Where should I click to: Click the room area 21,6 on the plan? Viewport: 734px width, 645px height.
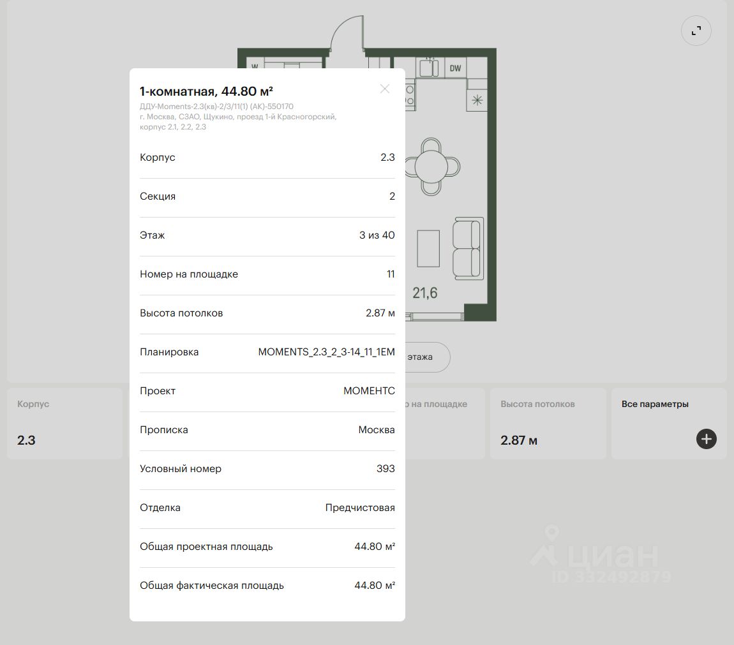coord(424,293)
